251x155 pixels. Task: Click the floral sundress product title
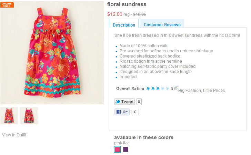(127, 4)
